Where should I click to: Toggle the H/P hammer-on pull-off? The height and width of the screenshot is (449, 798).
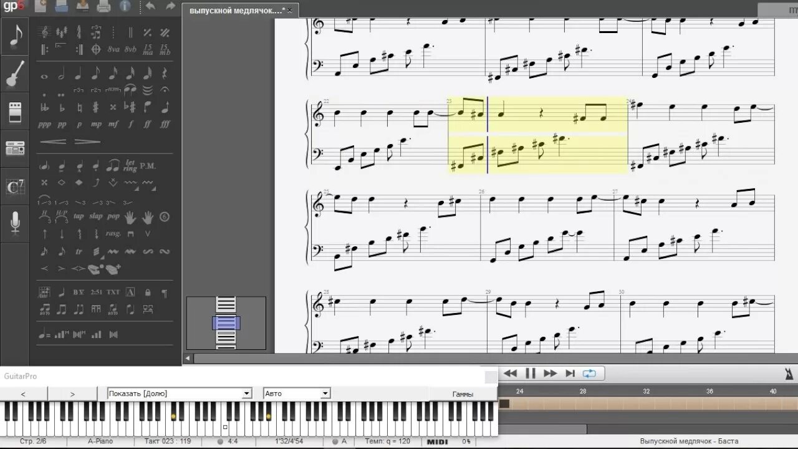click(62, 216)
